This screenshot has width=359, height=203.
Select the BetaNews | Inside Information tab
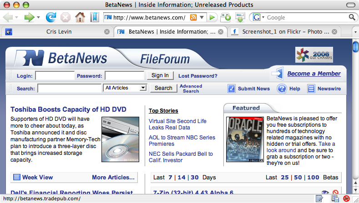coord(171,31)
